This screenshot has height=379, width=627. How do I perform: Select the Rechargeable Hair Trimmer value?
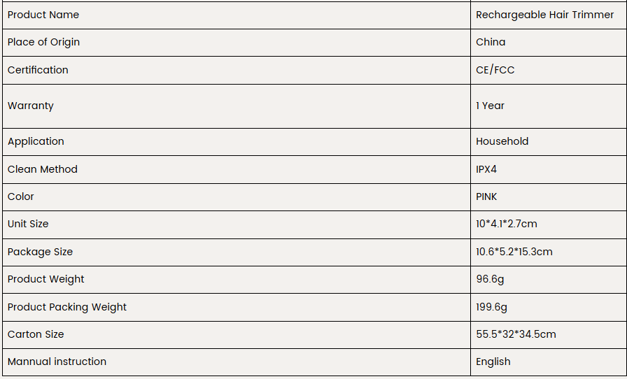(544, 15)
